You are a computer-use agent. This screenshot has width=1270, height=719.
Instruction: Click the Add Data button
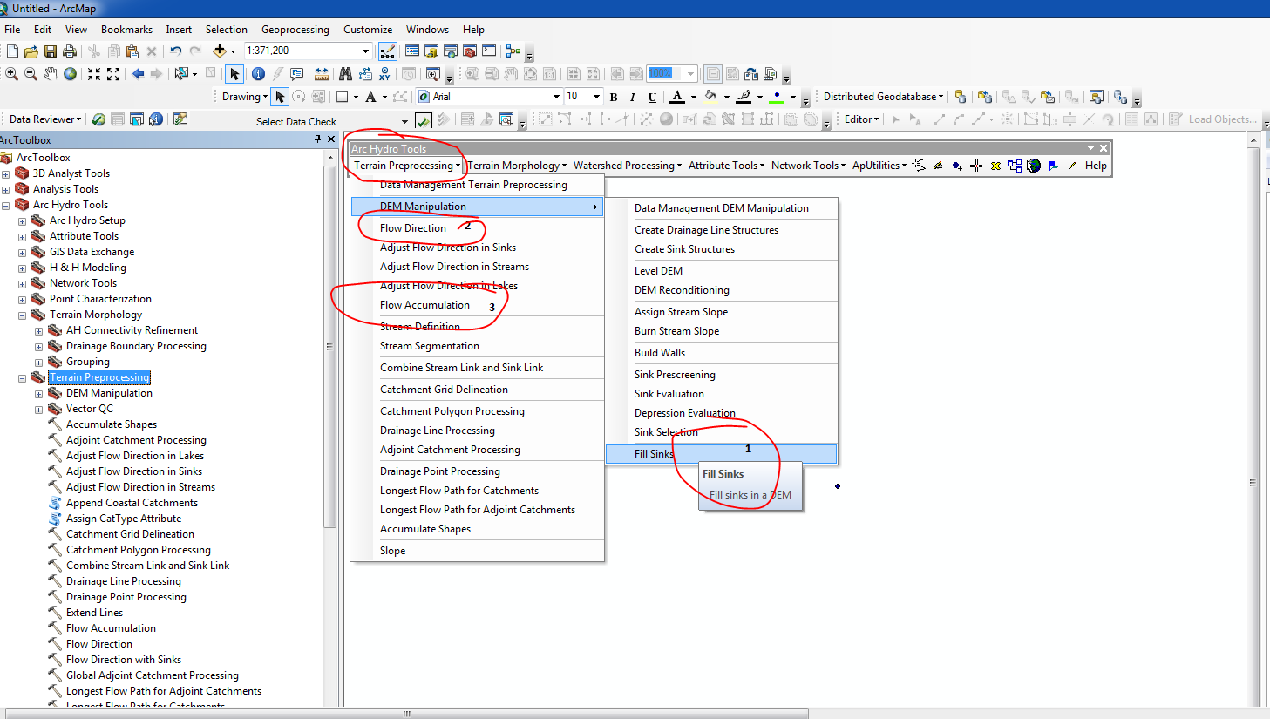point(220,51)
